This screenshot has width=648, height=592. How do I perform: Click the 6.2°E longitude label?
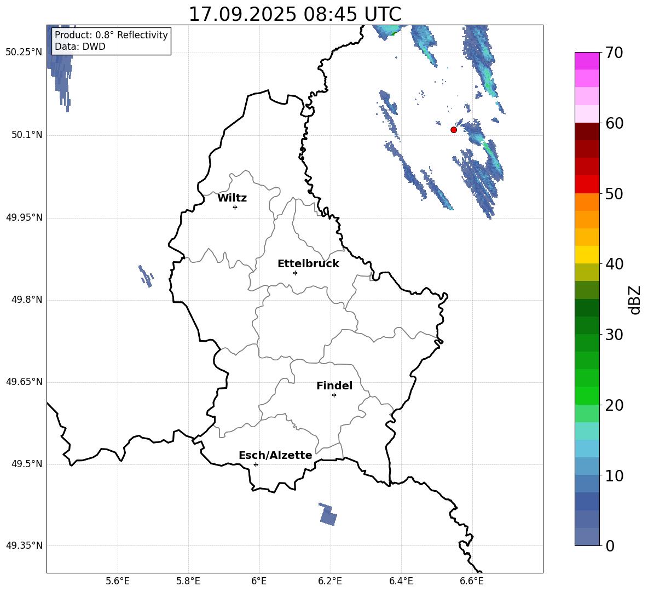(x=330, y=581)
